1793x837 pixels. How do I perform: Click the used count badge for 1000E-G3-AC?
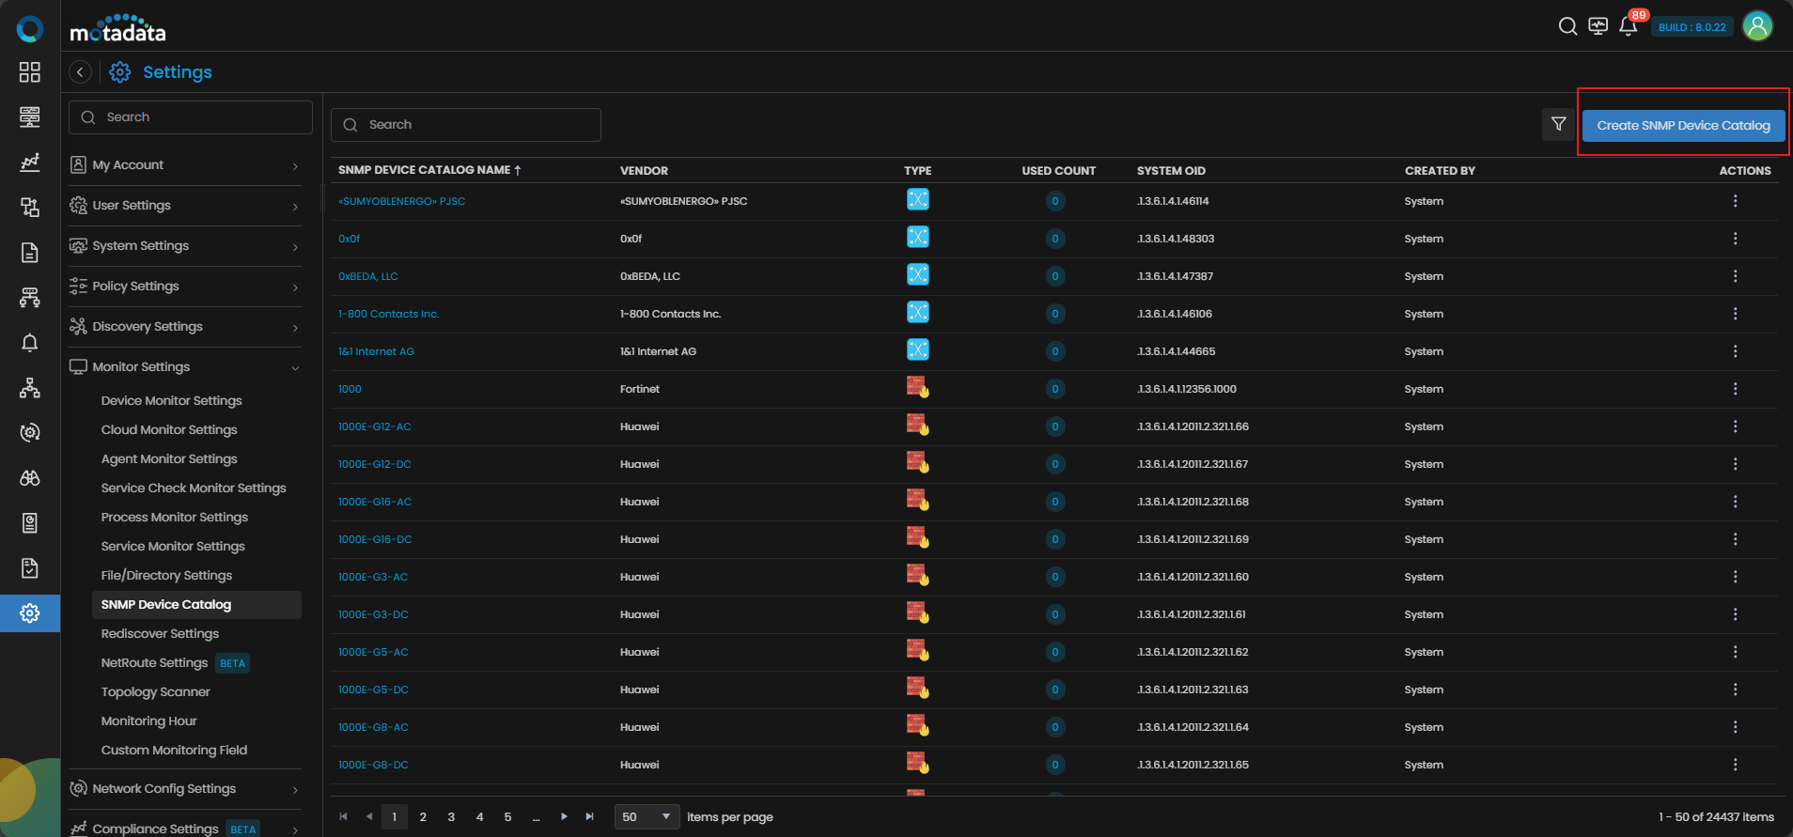pyautogui.click(x=1055, y=577)
